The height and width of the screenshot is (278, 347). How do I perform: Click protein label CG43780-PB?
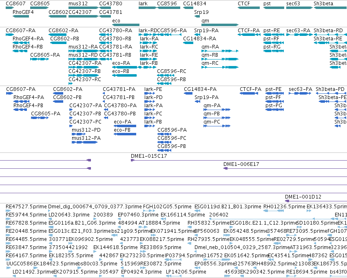(120, 114)
